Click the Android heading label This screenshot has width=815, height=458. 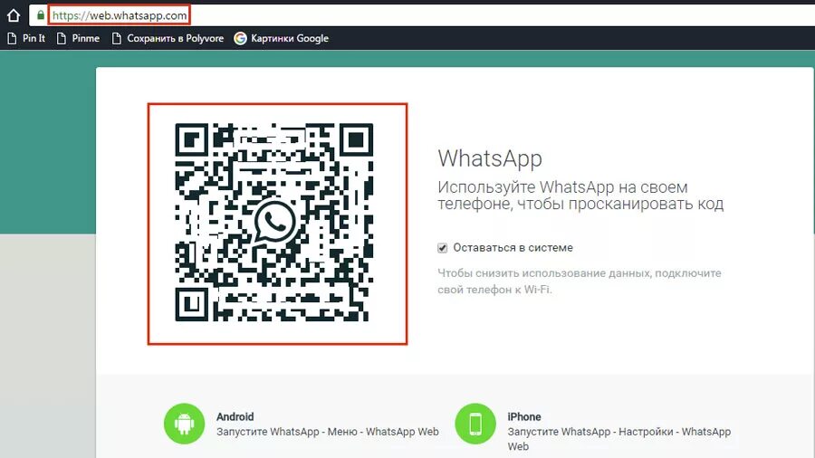(235, 416)
